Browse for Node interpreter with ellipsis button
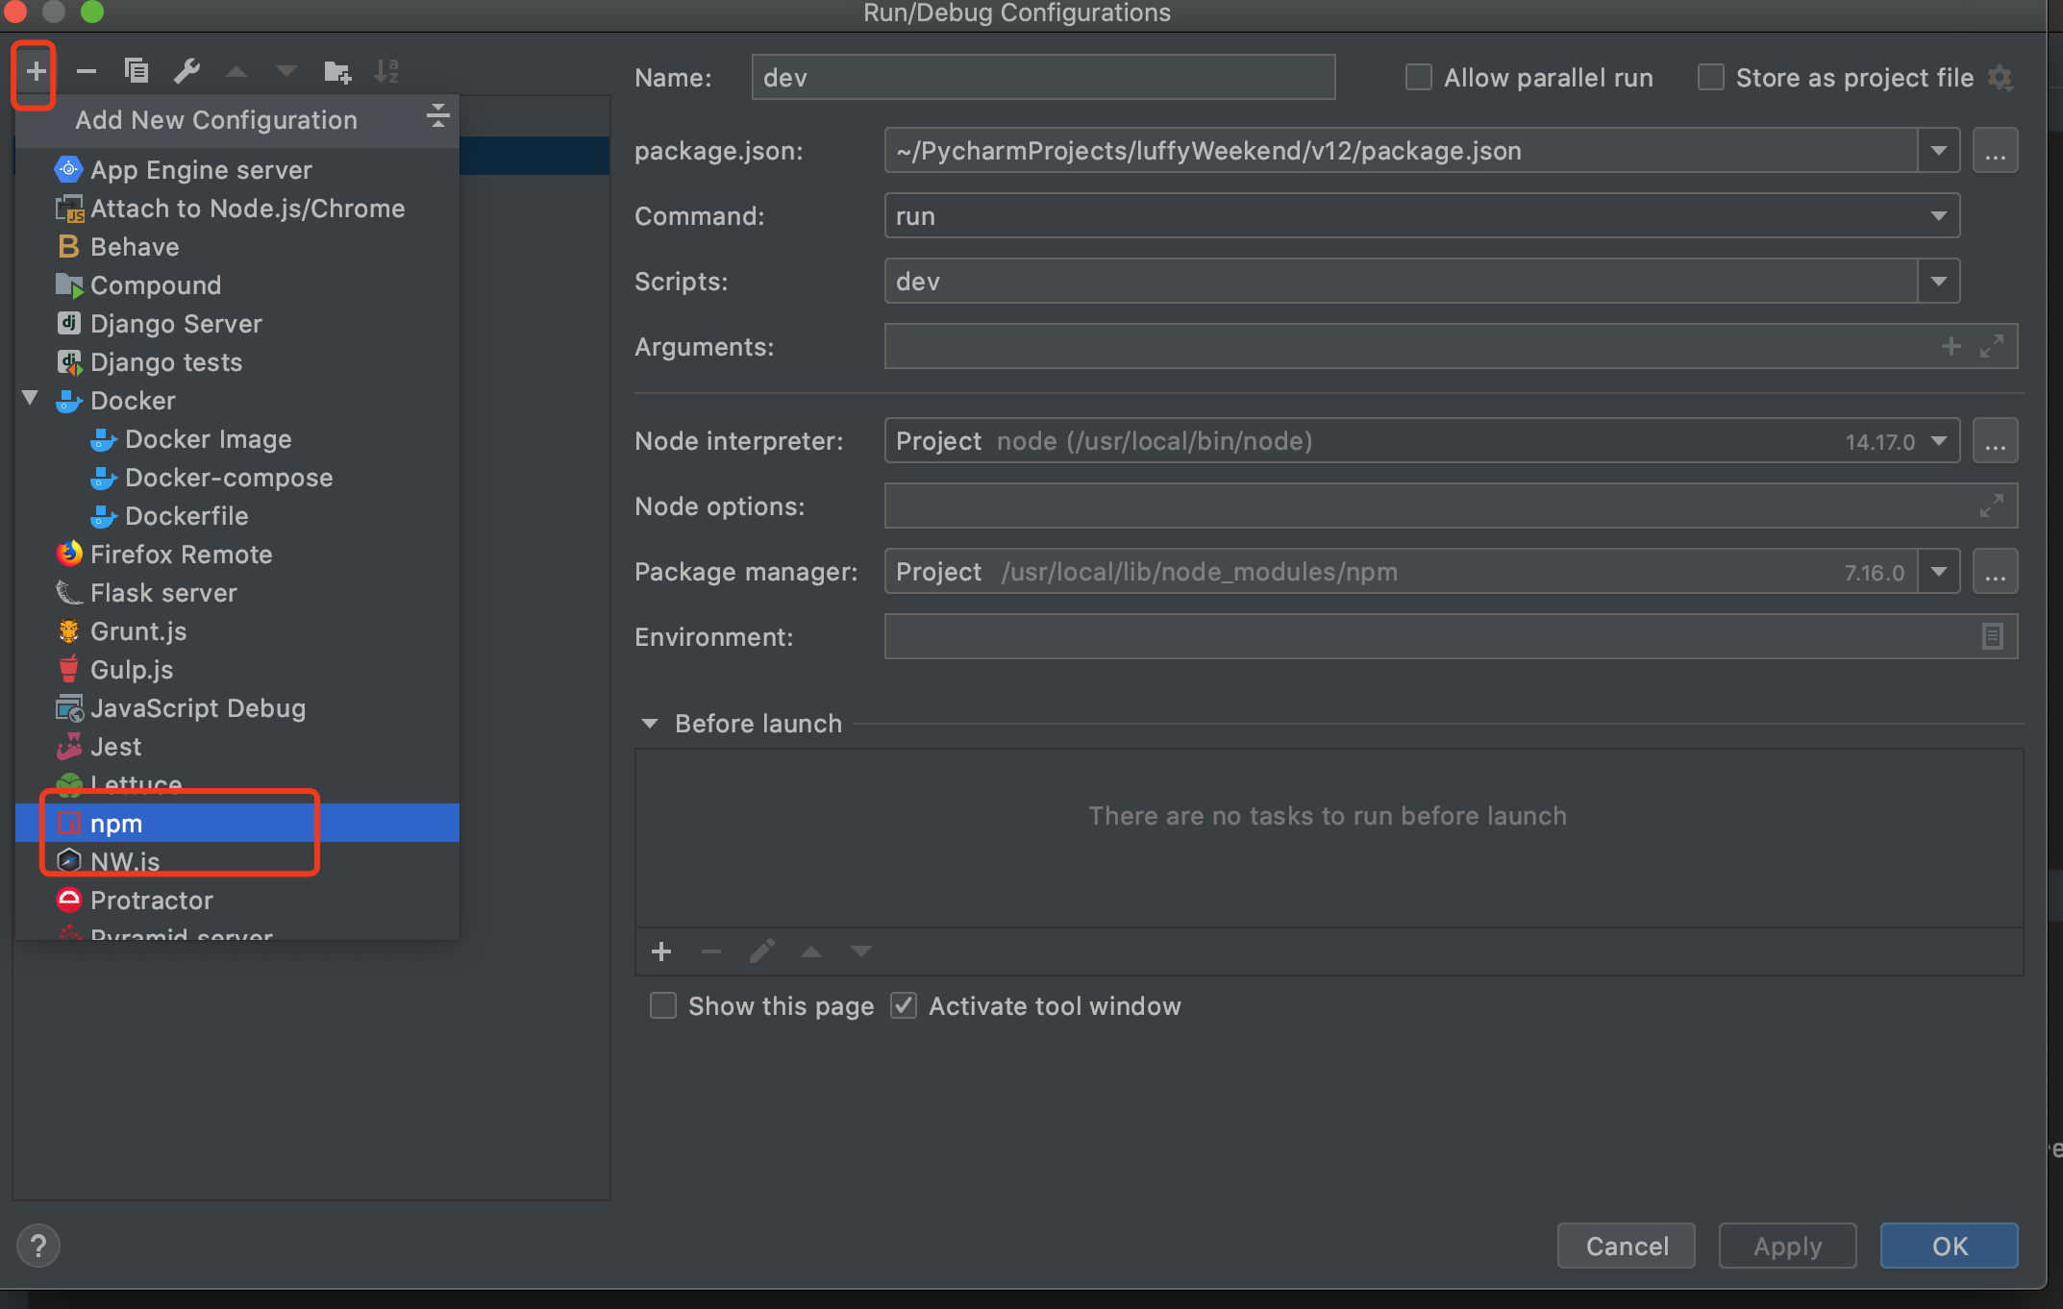 pyautogui.click(x=1996, y=441)
